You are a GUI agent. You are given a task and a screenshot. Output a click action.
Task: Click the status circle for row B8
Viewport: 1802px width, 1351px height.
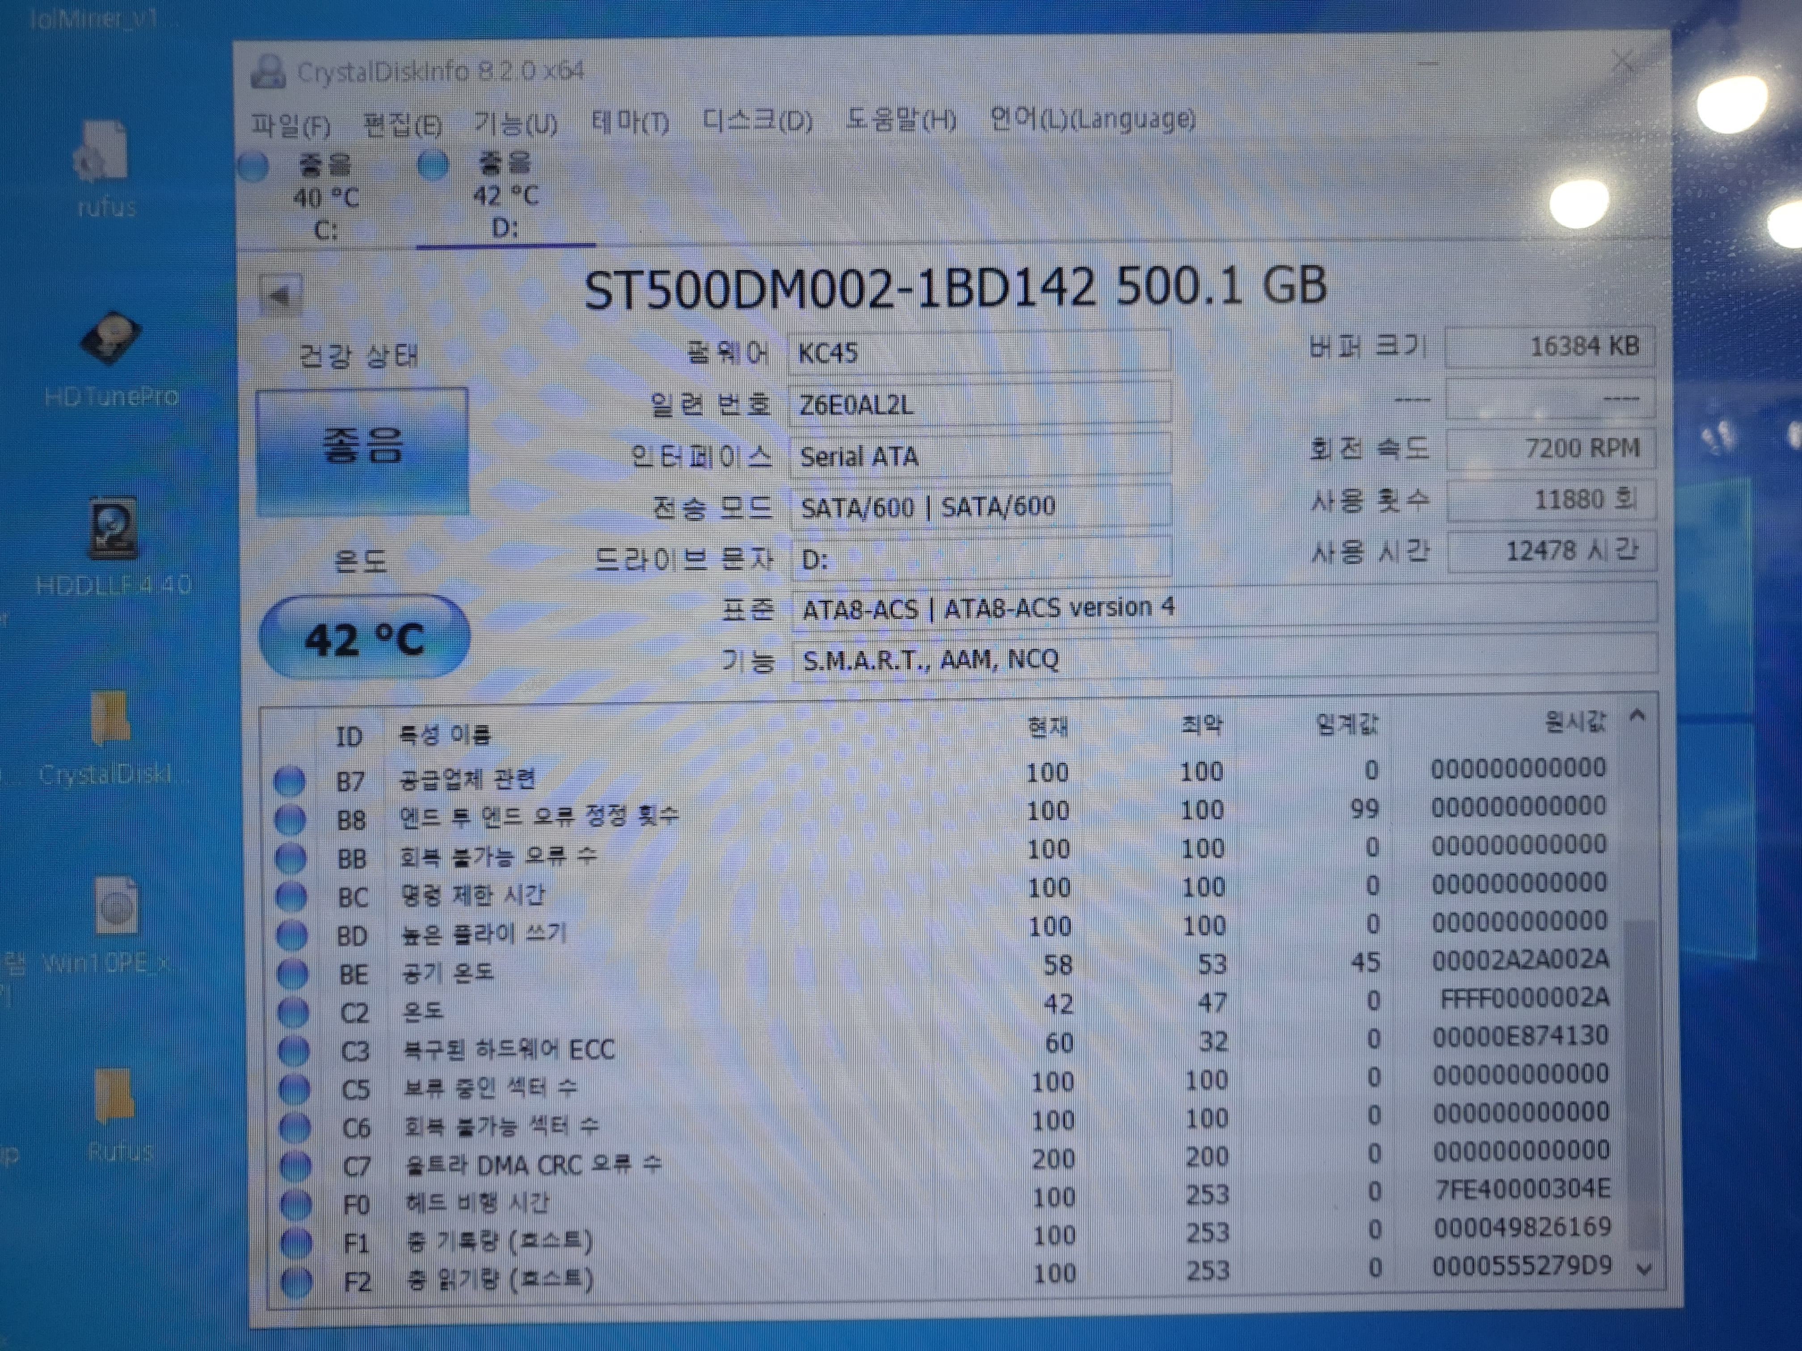(289, 819)
